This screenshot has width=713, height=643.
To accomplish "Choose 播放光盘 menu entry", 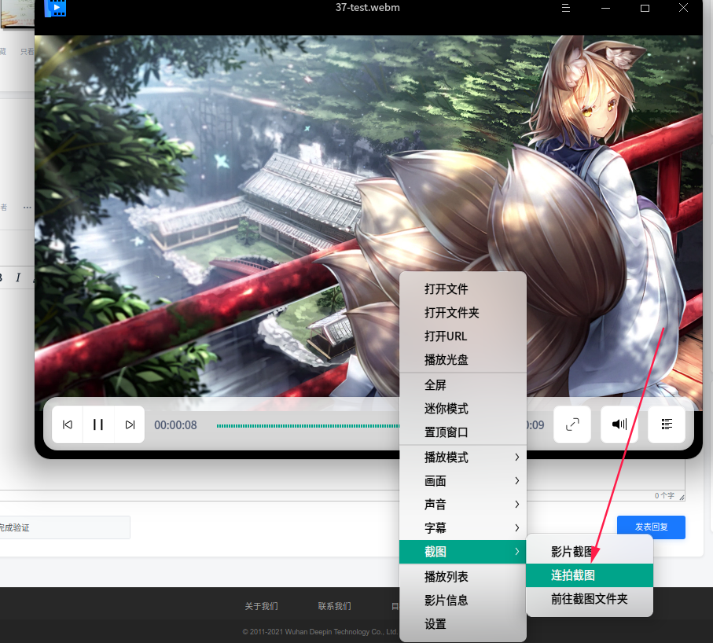I will pyautogui.click(x=463, y=360).
